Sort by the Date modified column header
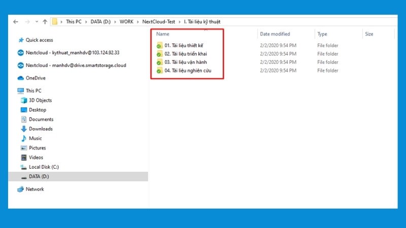406x228 pixels. click(x=275, y=34)
